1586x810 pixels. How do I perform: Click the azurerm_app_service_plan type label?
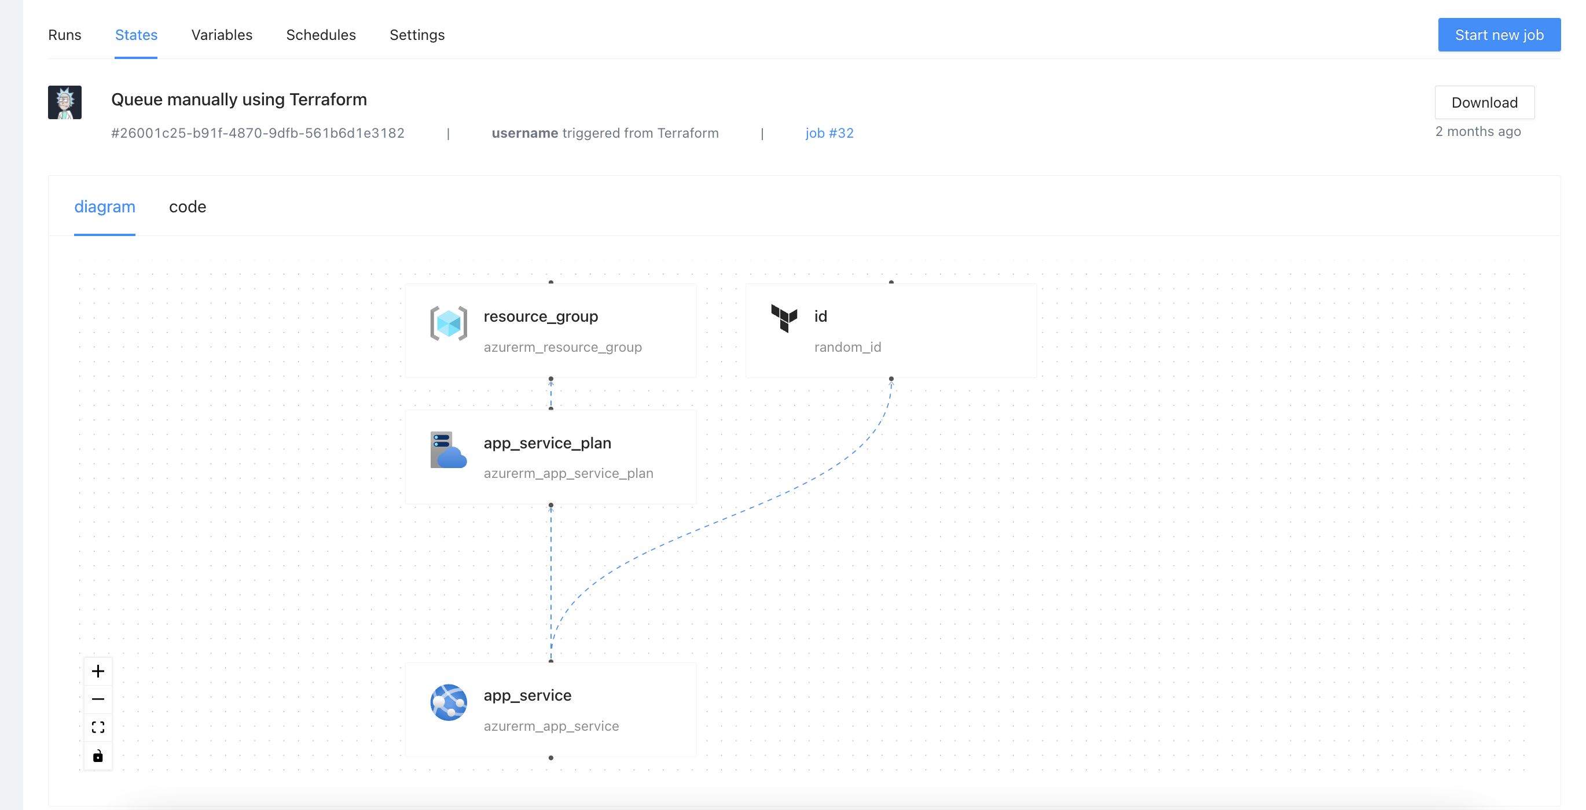568,473
